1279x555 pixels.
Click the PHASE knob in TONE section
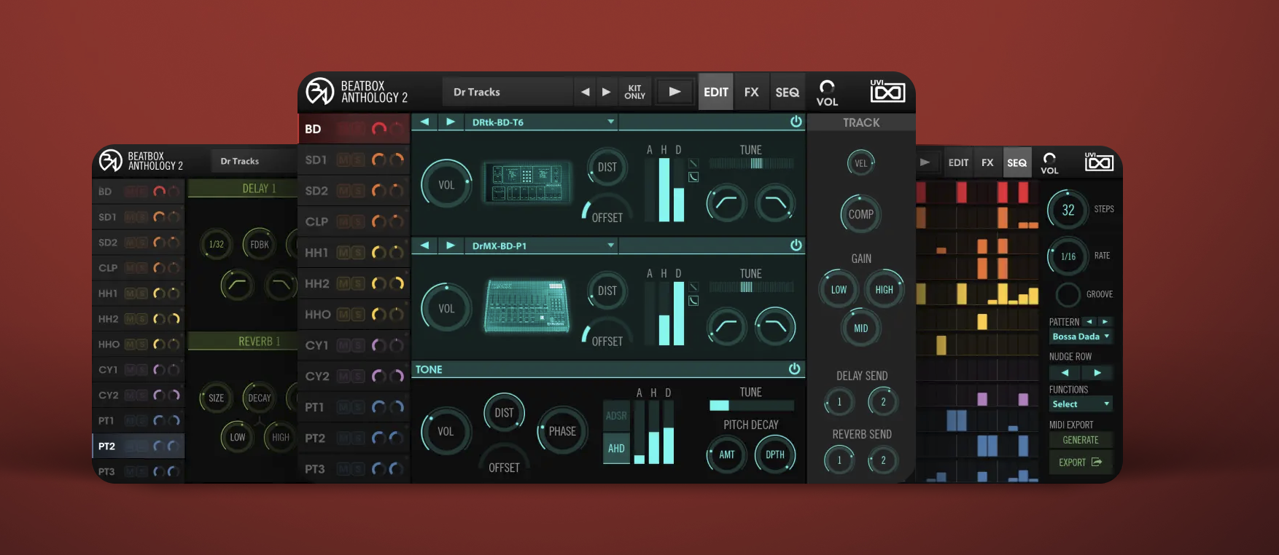tap(562, 431)
